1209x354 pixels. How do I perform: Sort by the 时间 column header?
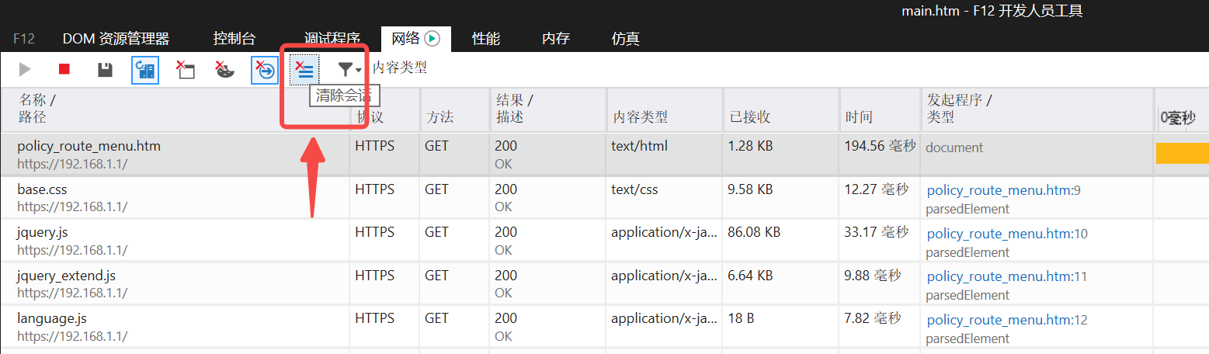point(880,109)
